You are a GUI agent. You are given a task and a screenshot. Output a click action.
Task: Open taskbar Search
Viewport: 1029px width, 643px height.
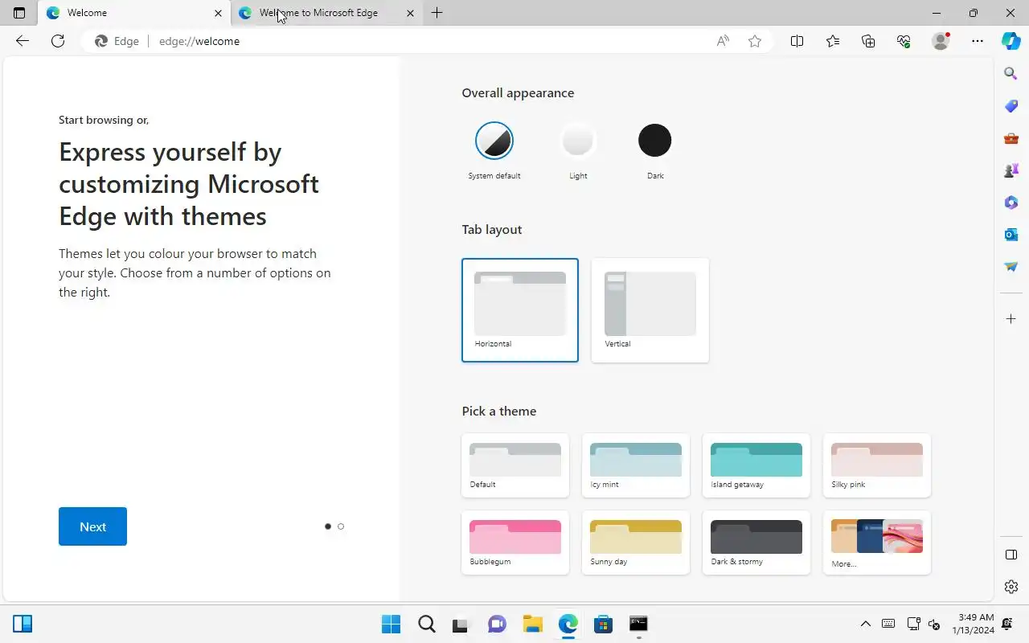(427, 624)
